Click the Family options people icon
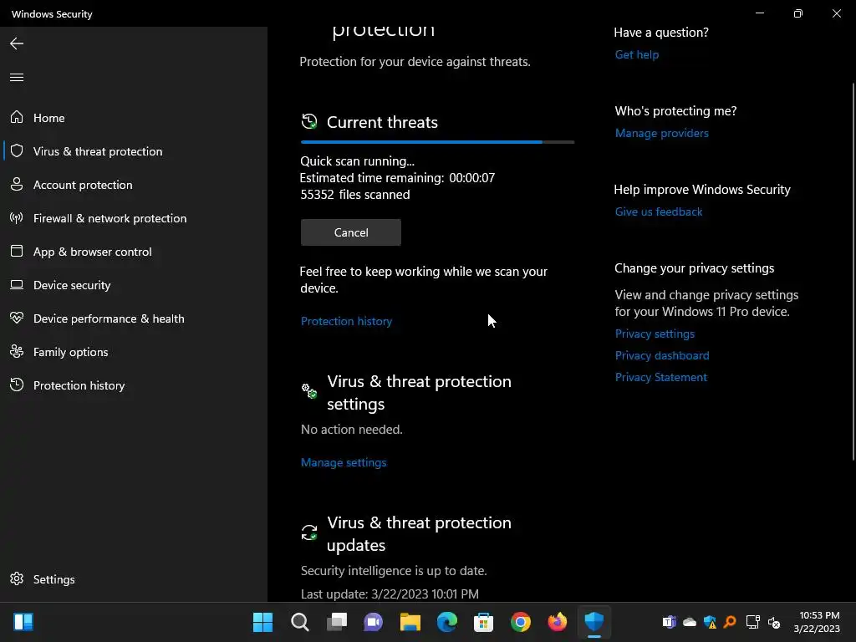 pos(17,352)
